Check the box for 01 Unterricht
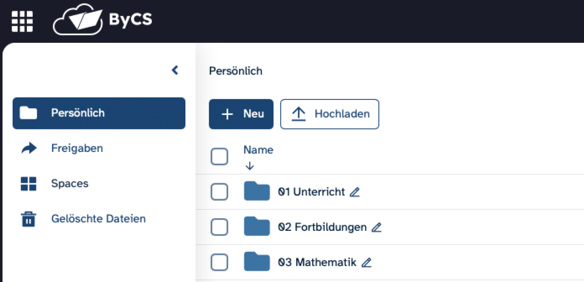Screen dimensions: 584x282 pos(219,192)
